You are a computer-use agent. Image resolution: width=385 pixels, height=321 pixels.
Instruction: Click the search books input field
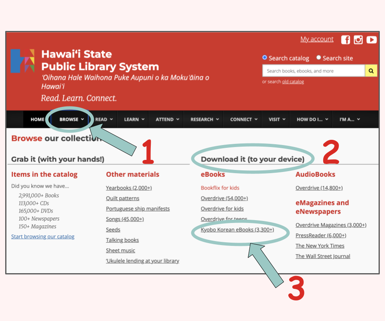coord(314,71)
